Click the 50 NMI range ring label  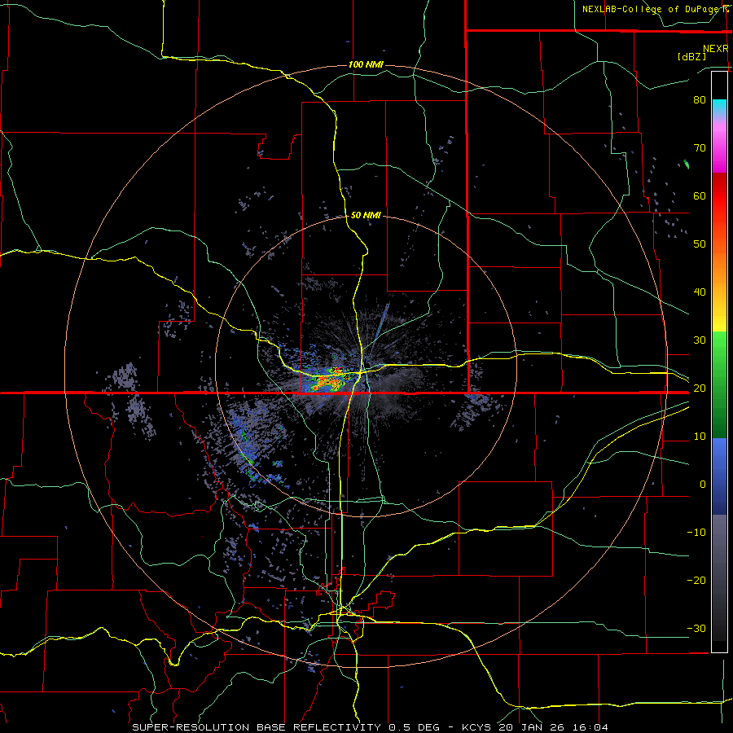coord(366,215)
